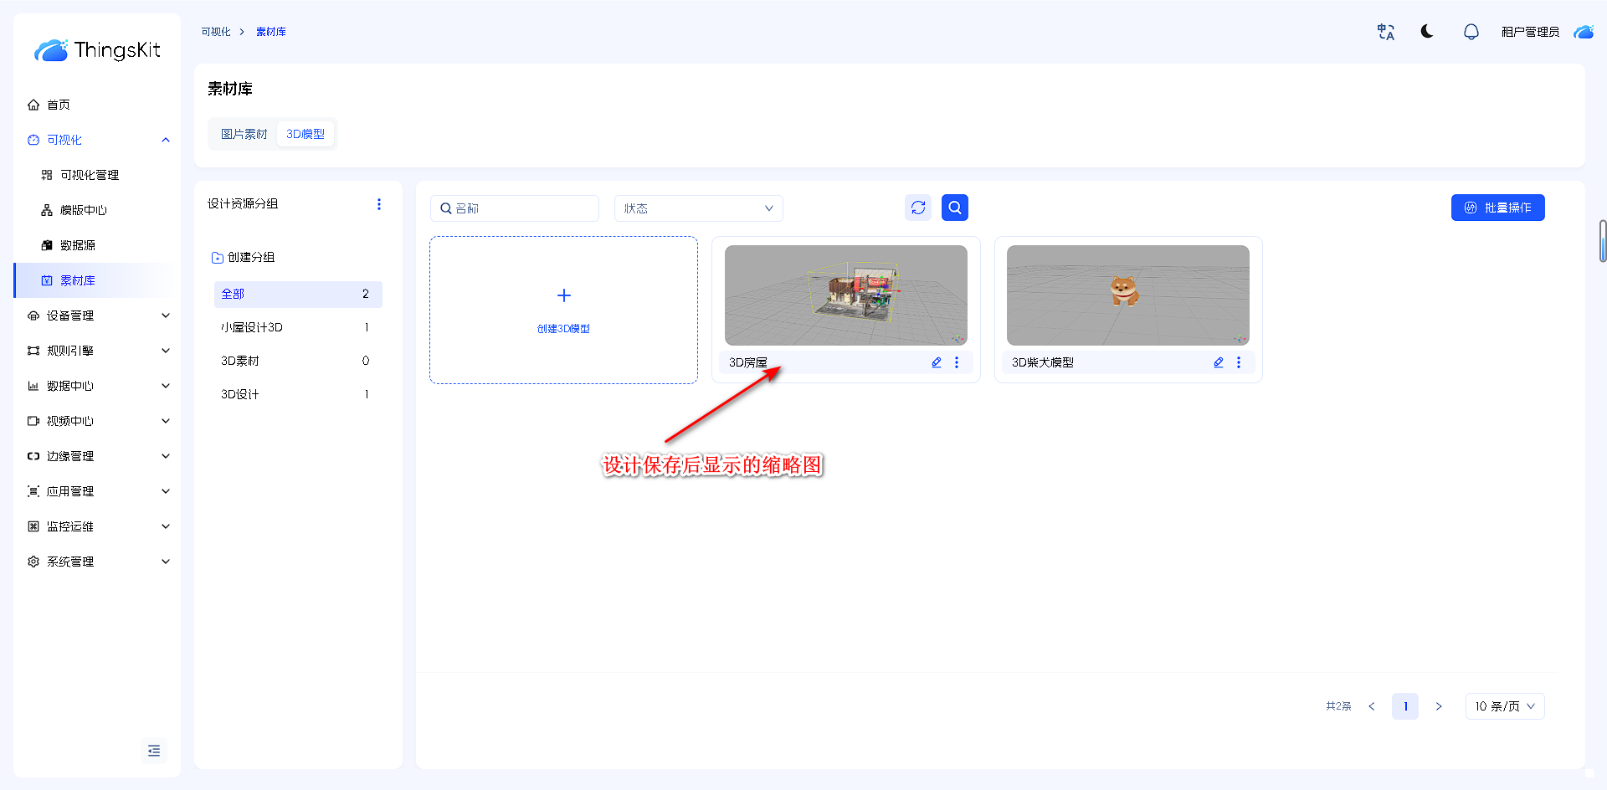Click the language translation icon

[x=1385, y=32]
